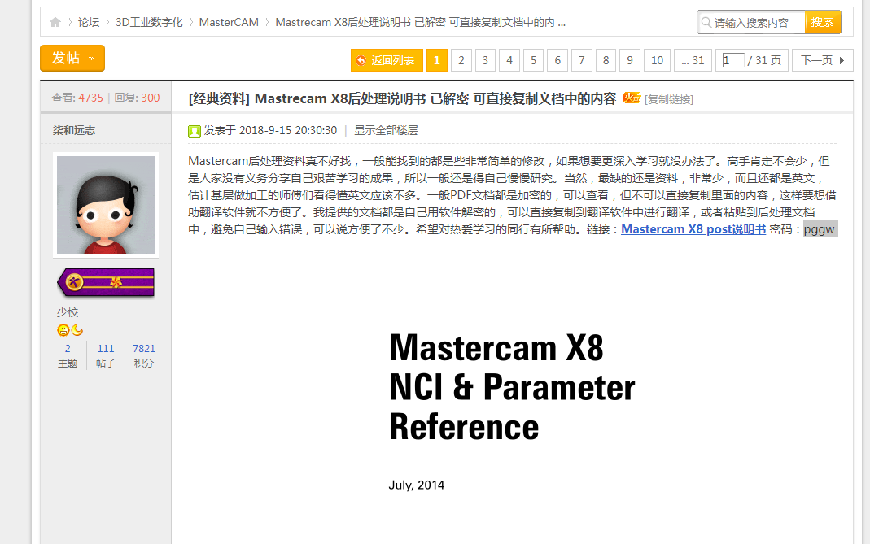Viewport: 870px width, 544px height.
Task: Go to page 9
Action: click(630, 60)
